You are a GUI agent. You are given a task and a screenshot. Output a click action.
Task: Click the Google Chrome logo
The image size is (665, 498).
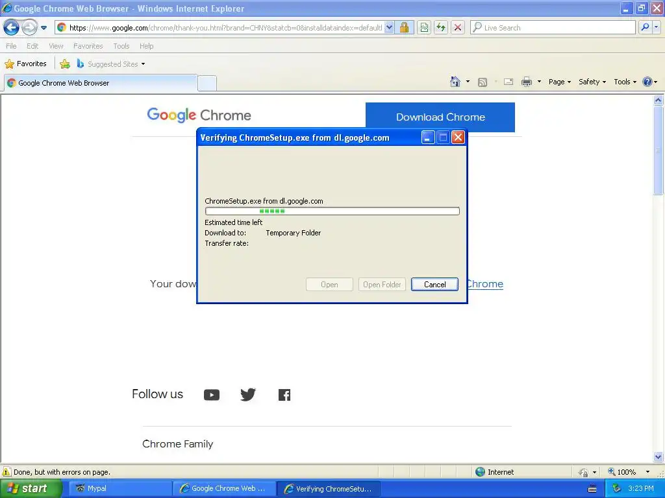coord(199,115)
